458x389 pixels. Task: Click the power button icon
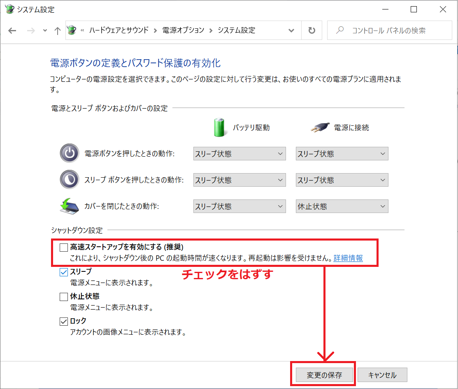tap(70, 154)
